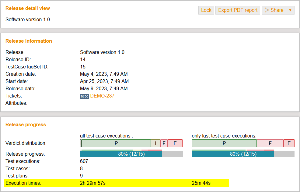Select the I segment in all executions bar

click(x=155, y=143)
